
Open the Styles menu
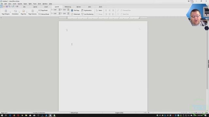click(25, 4)
